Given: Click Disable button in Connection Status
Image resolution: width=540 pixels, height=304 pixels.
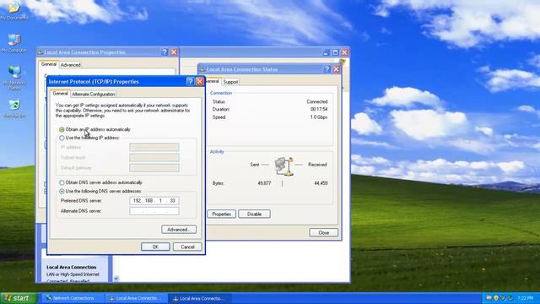Looking at the screenshot, I should [x=254, y=214].
